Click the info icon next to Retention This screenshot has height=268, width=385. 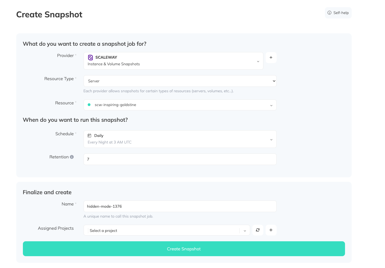click(72, 157)
